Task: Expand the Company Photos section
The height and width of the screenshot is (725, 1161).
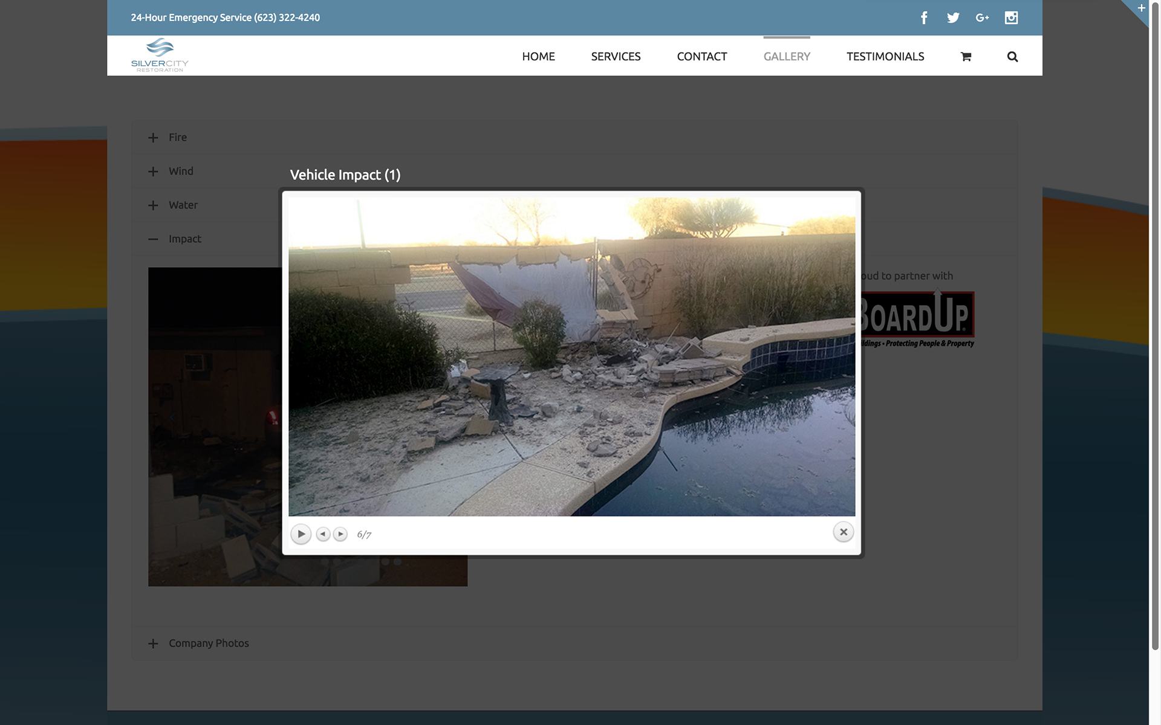Action: click(x=574, y=643)
